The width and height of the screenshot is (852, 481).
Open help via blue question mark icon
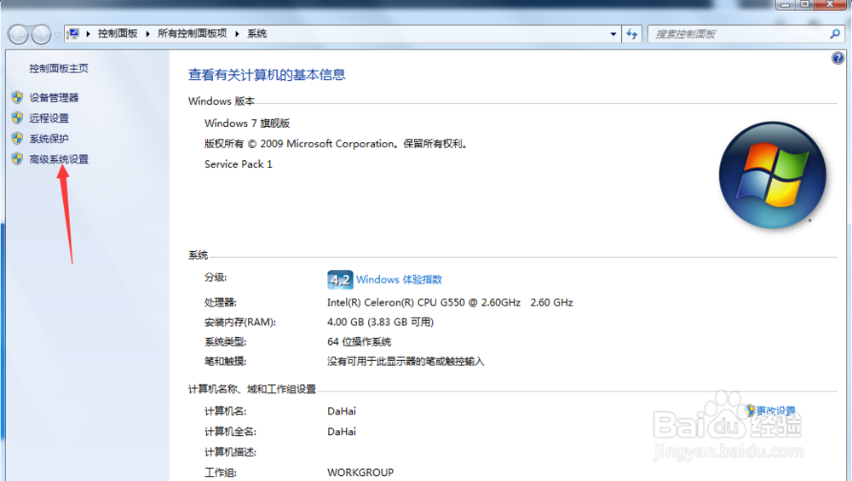click(x=838, y=58)
